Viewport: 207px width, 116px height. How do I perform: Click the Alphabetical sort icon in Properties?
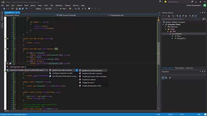click(x=166, y=78)
